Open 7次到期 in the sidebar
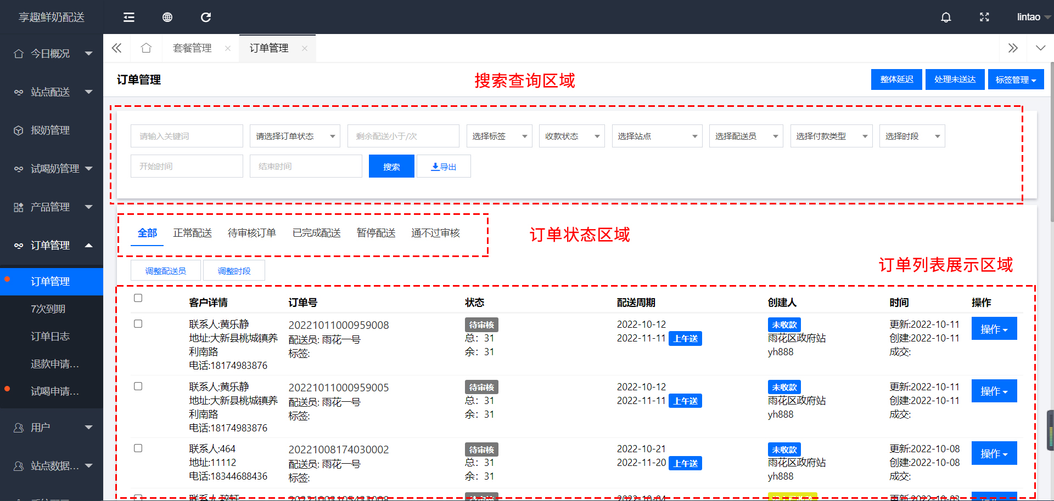The height and width of the screenshot is (501, 1054). (48, 309)
